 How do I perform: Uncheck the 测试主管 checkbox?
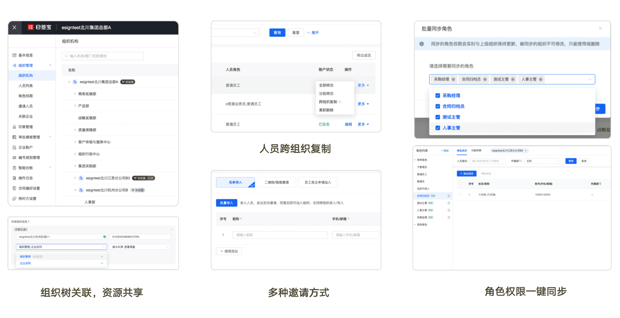click(438, 117)
